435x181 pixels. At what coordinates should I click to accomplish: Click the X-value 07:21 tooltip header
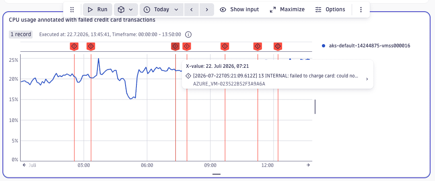tap(217, 66)
